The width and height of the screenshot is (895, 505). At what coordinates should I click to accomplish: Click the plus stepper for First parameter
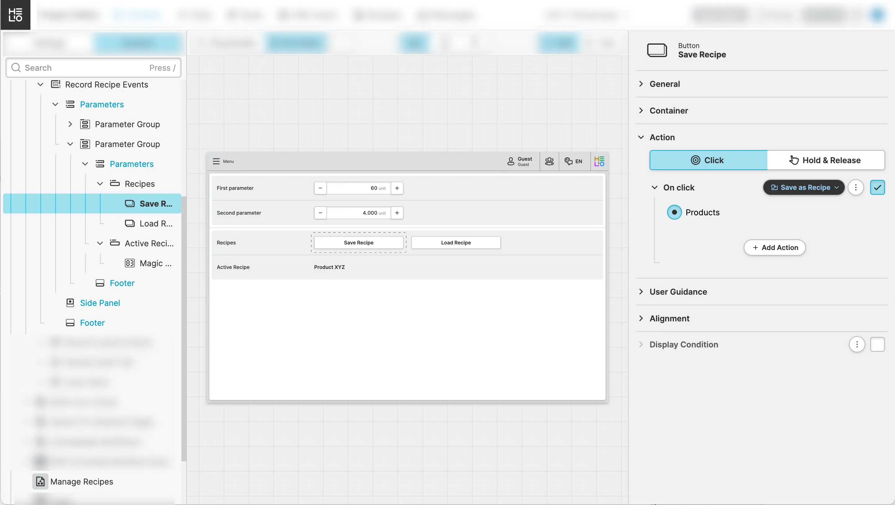pos(397,188)
